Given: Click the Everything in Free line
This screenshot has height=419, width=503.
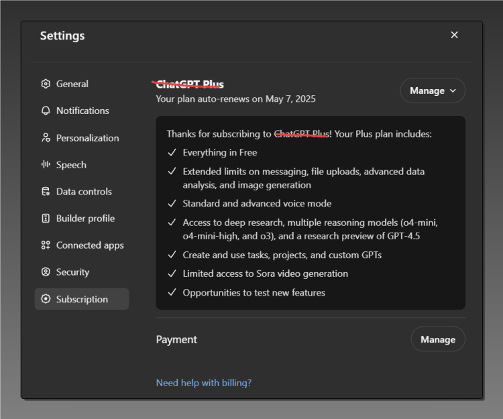Looking at the screenshot, I should (x=220, y=153).
